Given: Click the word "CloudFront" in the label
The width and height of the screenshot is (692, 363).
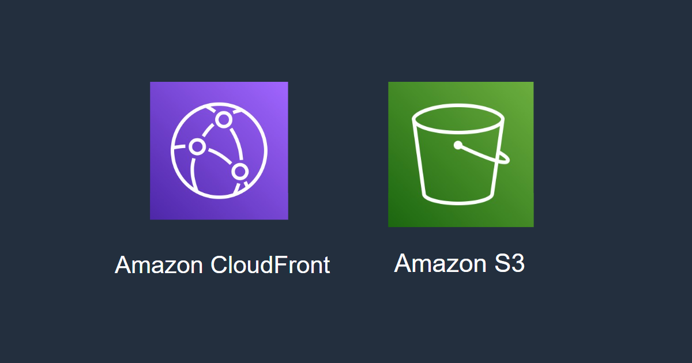Looking at the screenshot, I should coord(270,265).
